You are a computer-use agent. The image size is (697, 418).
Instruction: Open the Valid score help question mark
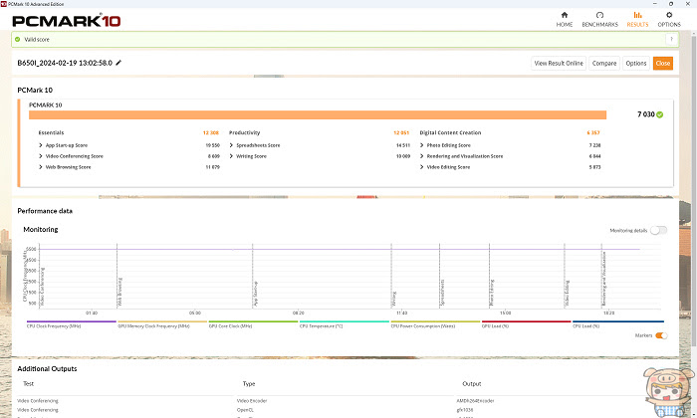click(x=671, y=39)
